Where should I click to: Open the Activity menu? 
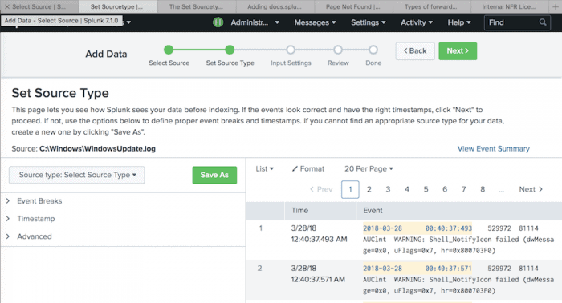(x=417, y=22)
